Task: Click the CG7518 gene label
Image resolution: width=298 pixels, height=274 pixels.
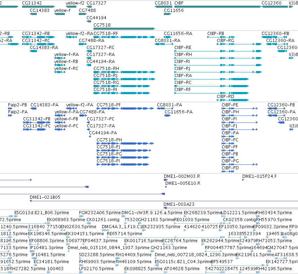Action: pos(102,25)
